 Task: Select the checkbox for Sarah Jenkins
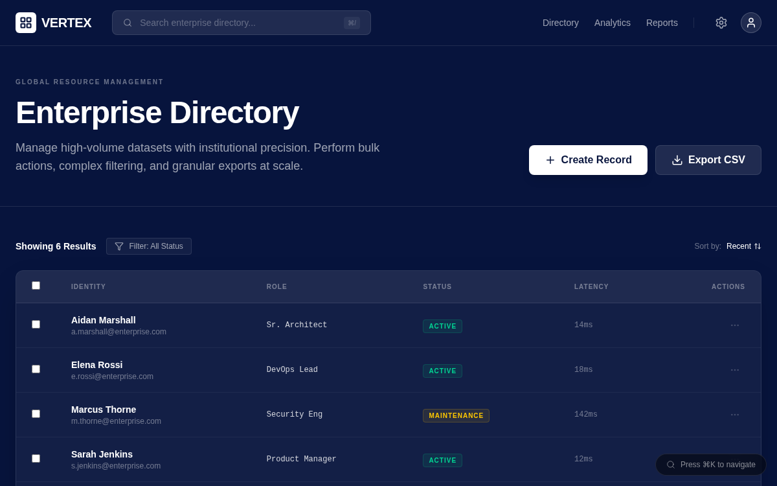click(36, 459)
